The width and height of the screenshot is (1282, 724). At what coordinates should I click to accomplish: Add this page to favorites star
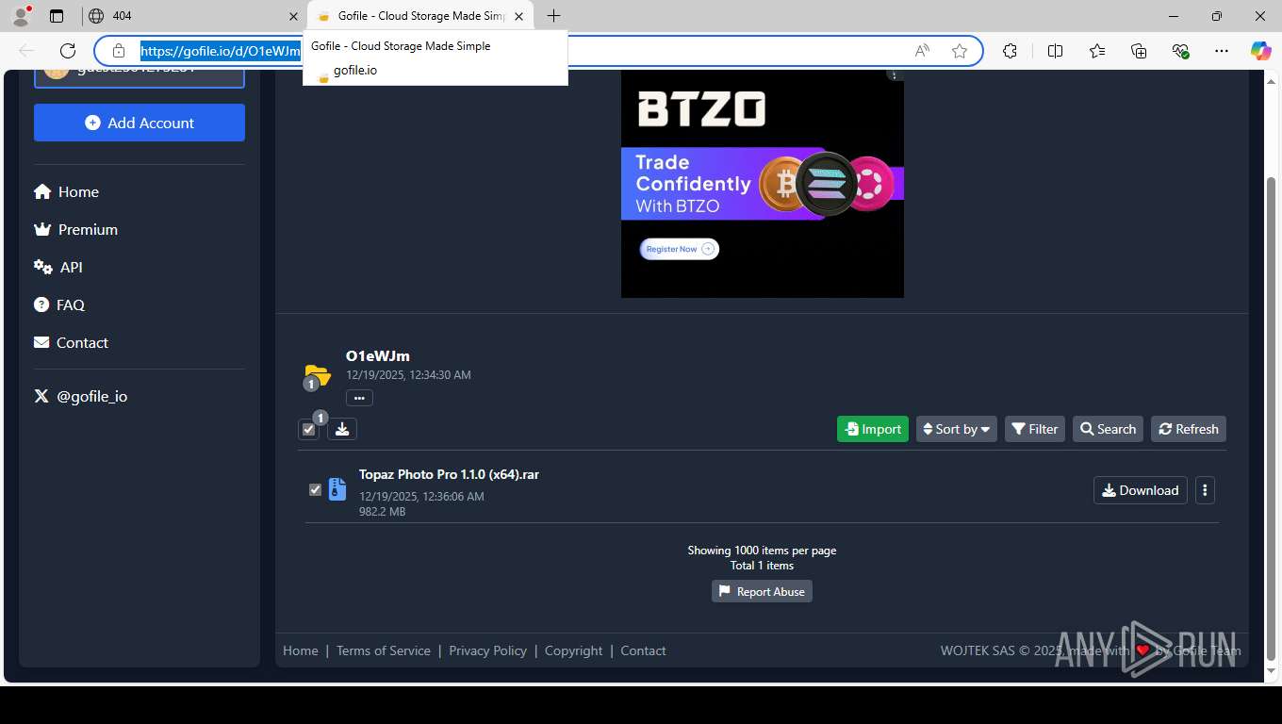point(960,51)
